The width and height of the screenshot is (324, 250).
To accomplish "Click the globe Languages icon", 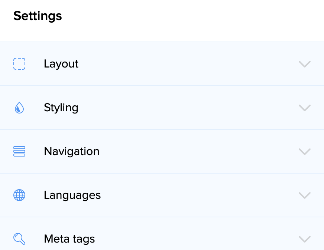I will [19, 195].
